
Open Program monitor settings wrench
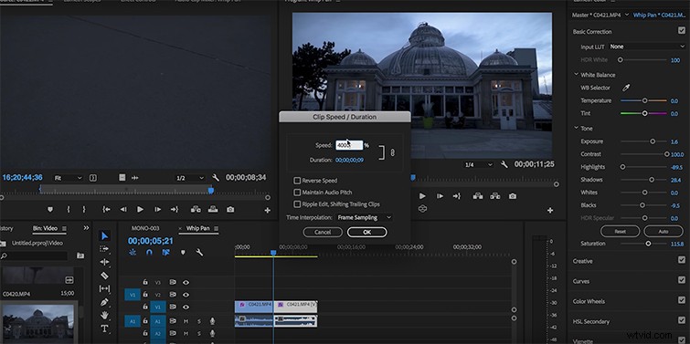click(x=504, y=164)
